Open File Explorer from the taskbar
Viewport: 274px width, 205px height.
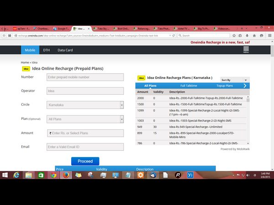pyautogui.click(x=29, y=175)
